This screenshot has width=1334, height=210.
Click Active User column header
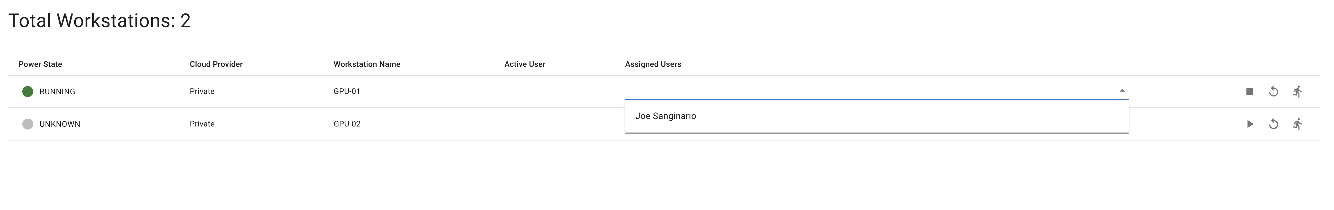pos(525,64)
